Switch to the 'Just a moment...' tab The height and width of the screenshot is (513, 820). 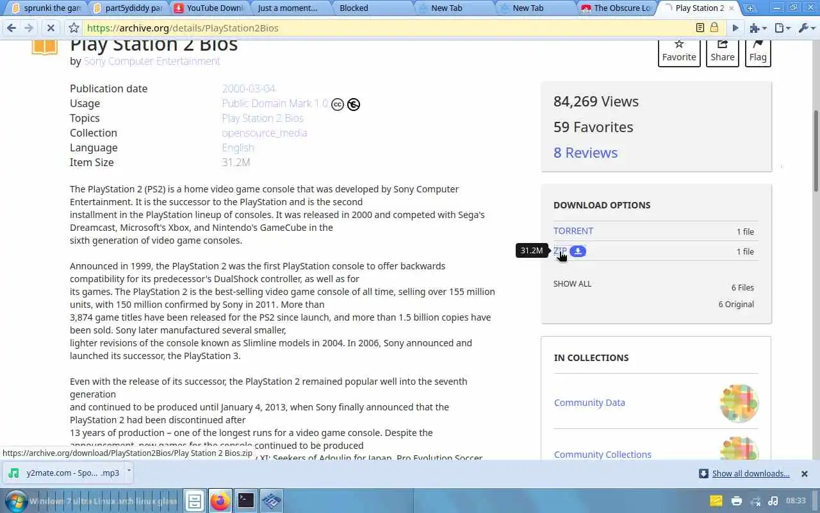[x=290, y=8]
